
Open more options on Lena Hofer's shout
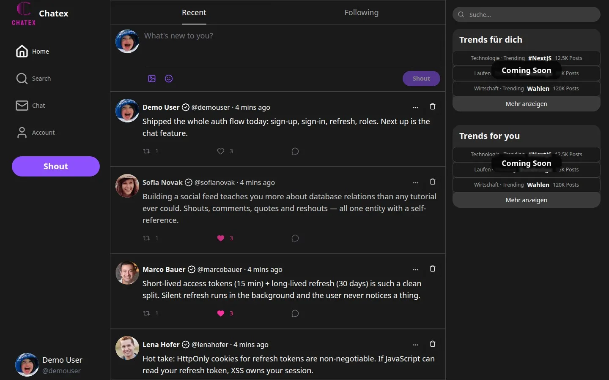(x=416, y=345)
